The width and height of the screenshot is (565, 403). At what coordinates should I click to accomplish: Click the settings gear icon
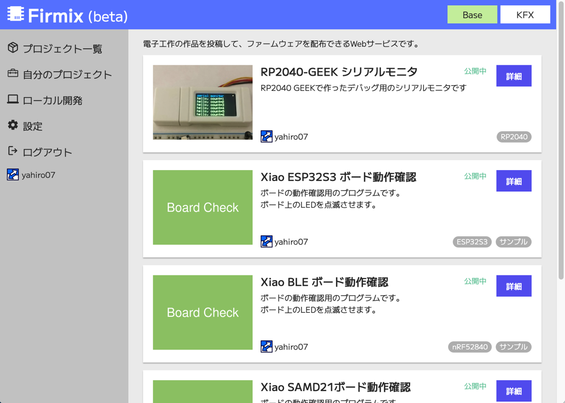tap(13, 126)
